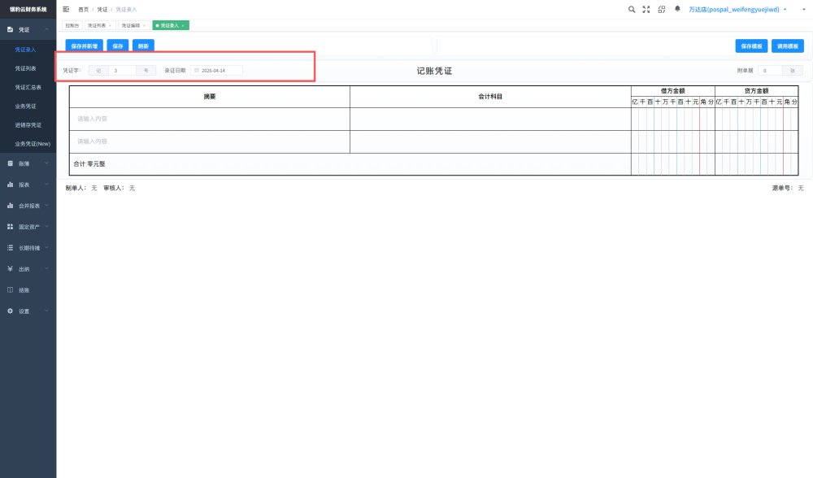Image resolution: width=813 pixels, height=478 pixels.
Task: Select 凭证汇总表 in the sidebar
Action: 28,87
